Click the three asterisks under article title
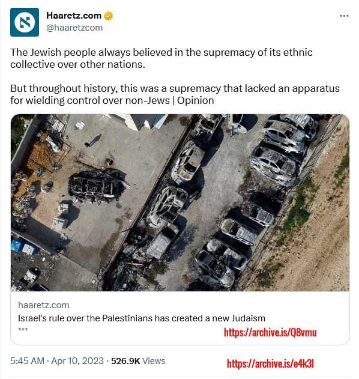359x379 pixels. tap(23, 330)
